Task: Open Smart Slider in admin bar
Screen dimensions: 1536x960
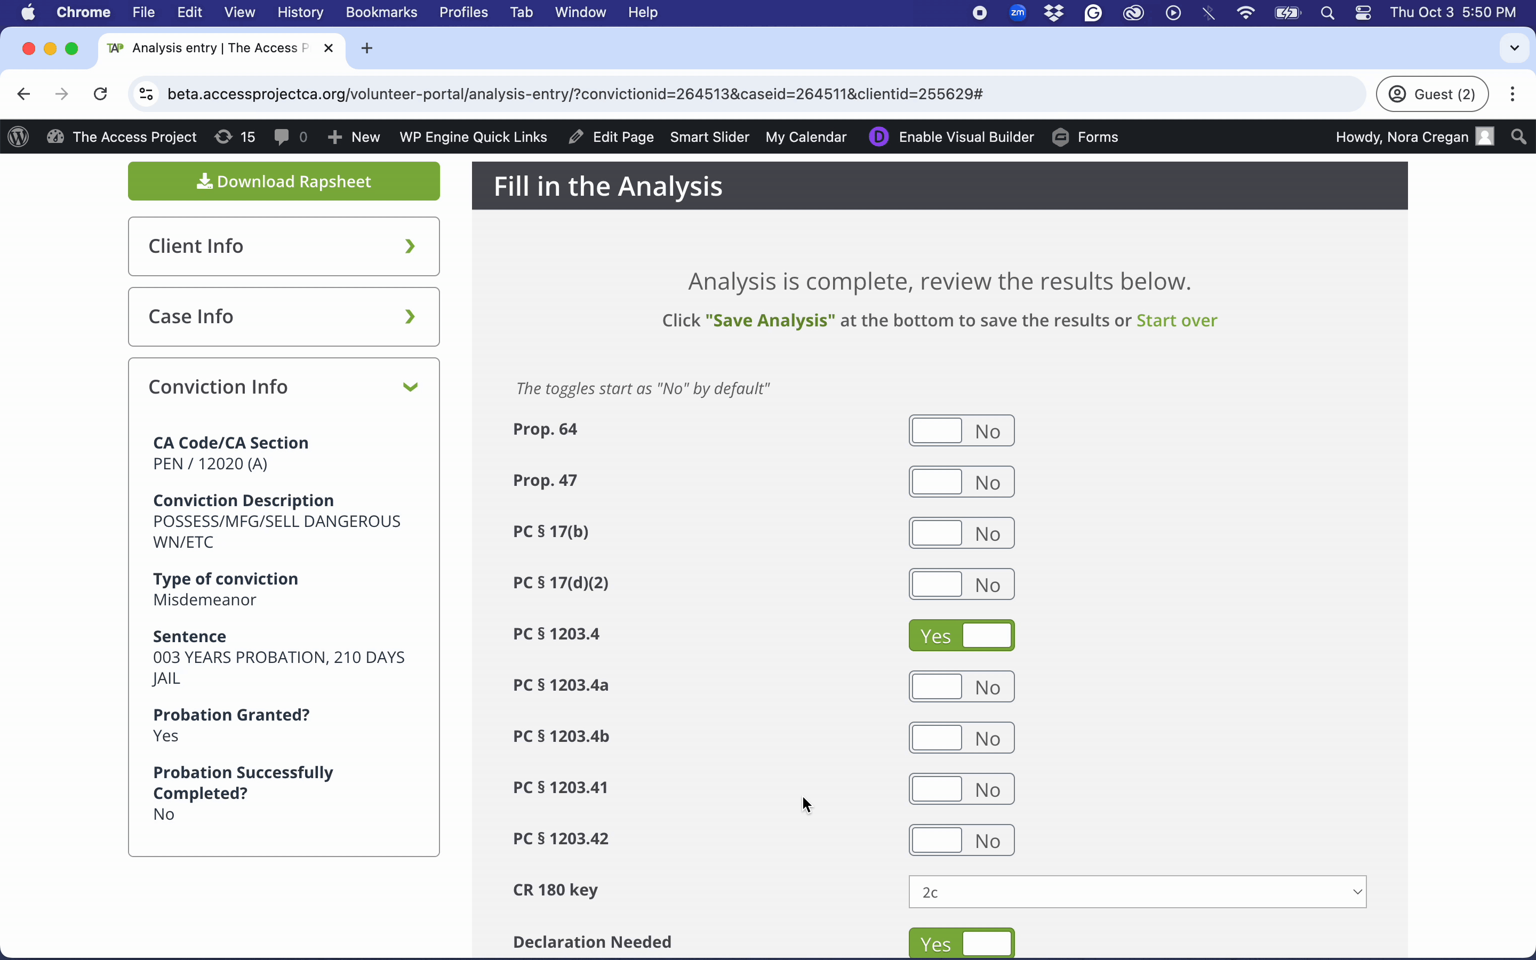Action: click(710, 137)
